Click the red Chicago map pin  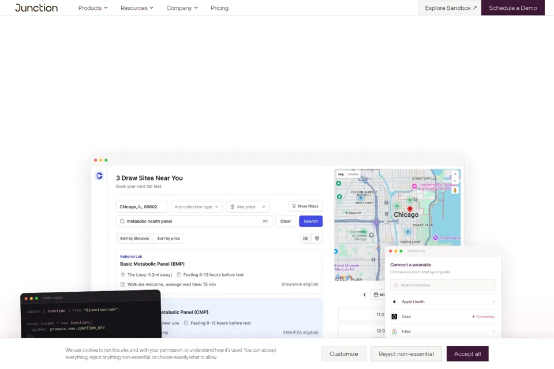pos(410,209)
